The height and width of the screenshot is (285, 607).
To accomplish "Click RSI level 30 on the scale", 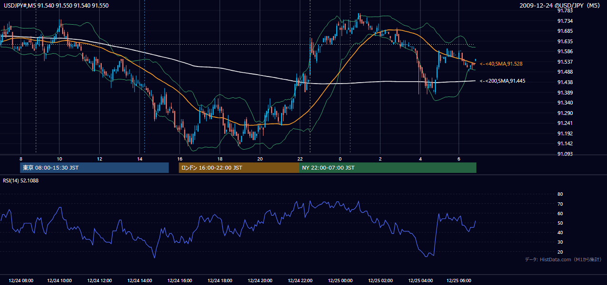I will click(x=560, y=242).
